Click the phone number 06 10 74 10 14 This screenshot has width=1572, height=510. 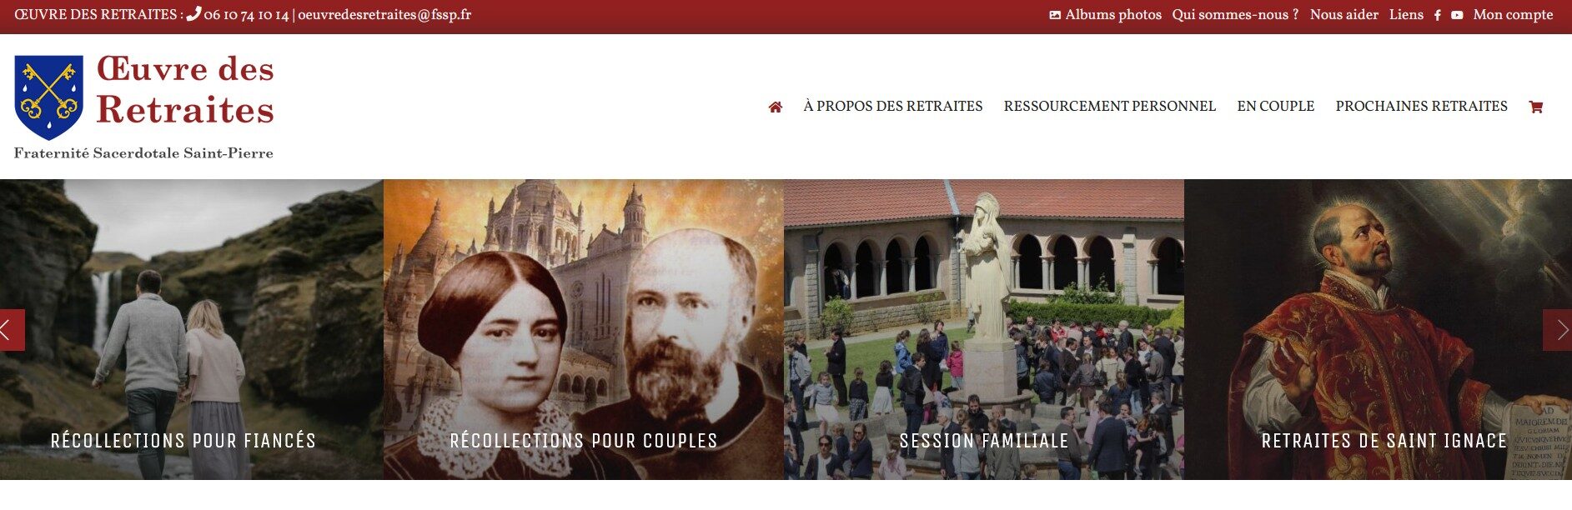click(x=246, y=15)
